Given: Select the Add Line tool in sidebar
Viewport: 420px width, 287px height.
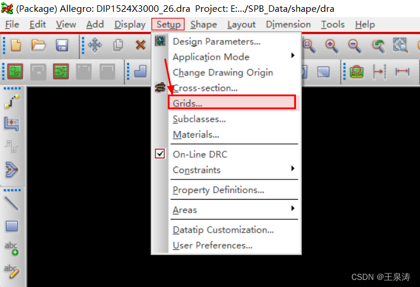Looking at the screenshot, I should tap(12, 203).
